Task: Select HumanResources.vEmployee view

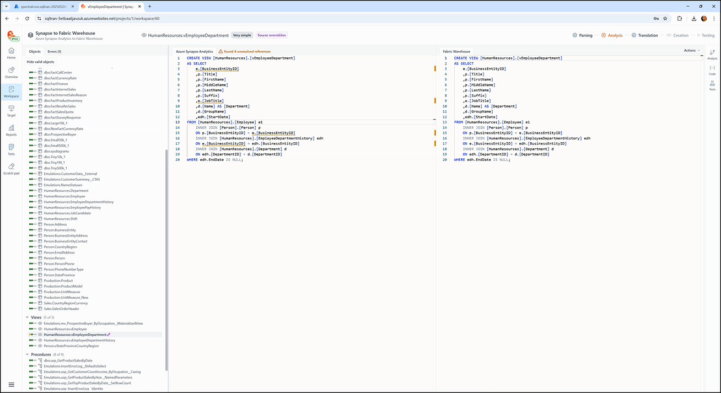Action: (x=65, y=329)
